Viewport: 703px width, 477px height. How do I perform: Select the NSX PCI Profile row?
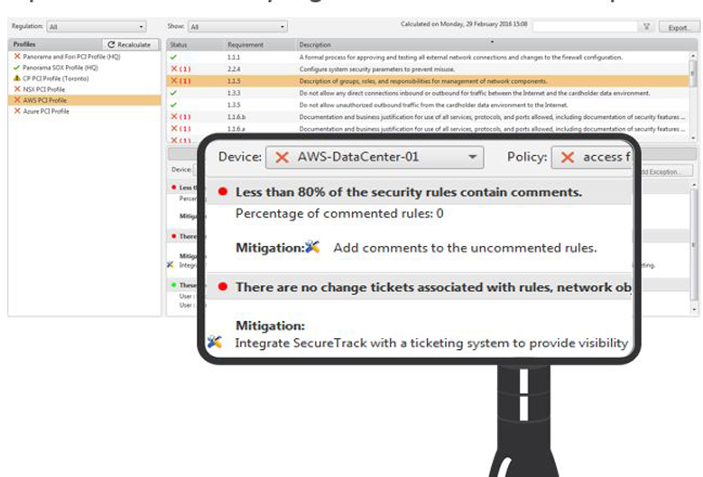pos(84,89)
